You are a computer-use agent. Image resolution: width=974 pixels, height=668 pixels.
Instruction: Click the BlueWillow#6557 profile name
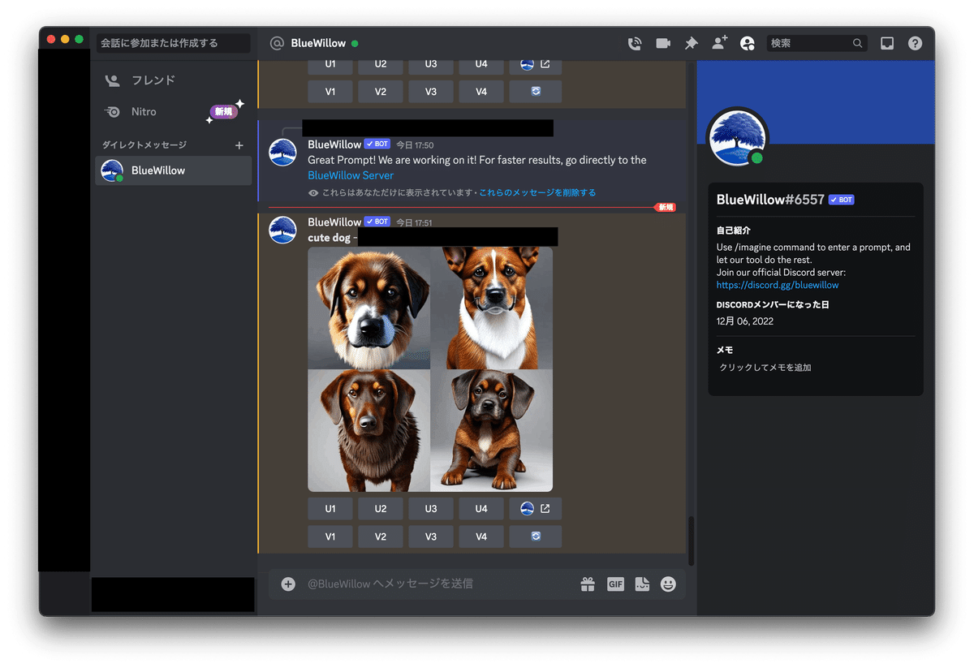click(770, 200)
